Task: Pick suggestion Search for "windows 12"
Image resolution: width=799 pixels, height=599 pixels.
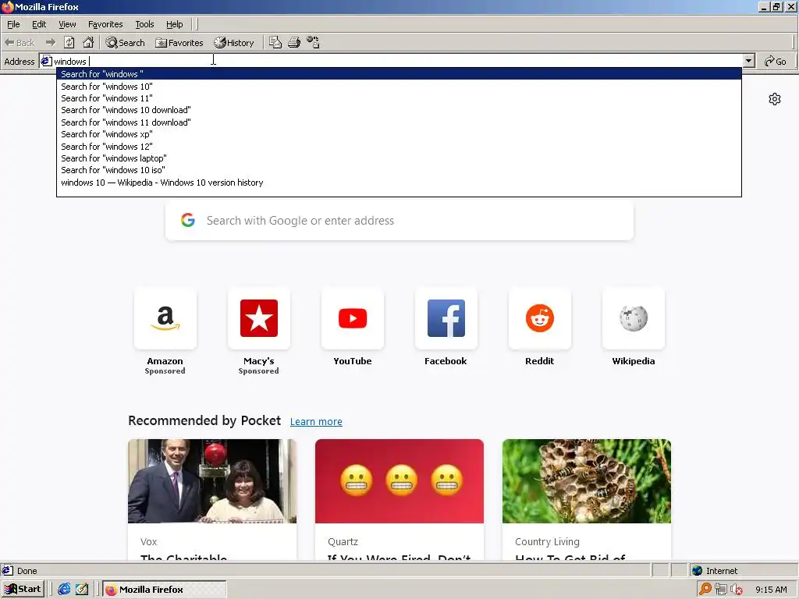Action: (399, 146)
